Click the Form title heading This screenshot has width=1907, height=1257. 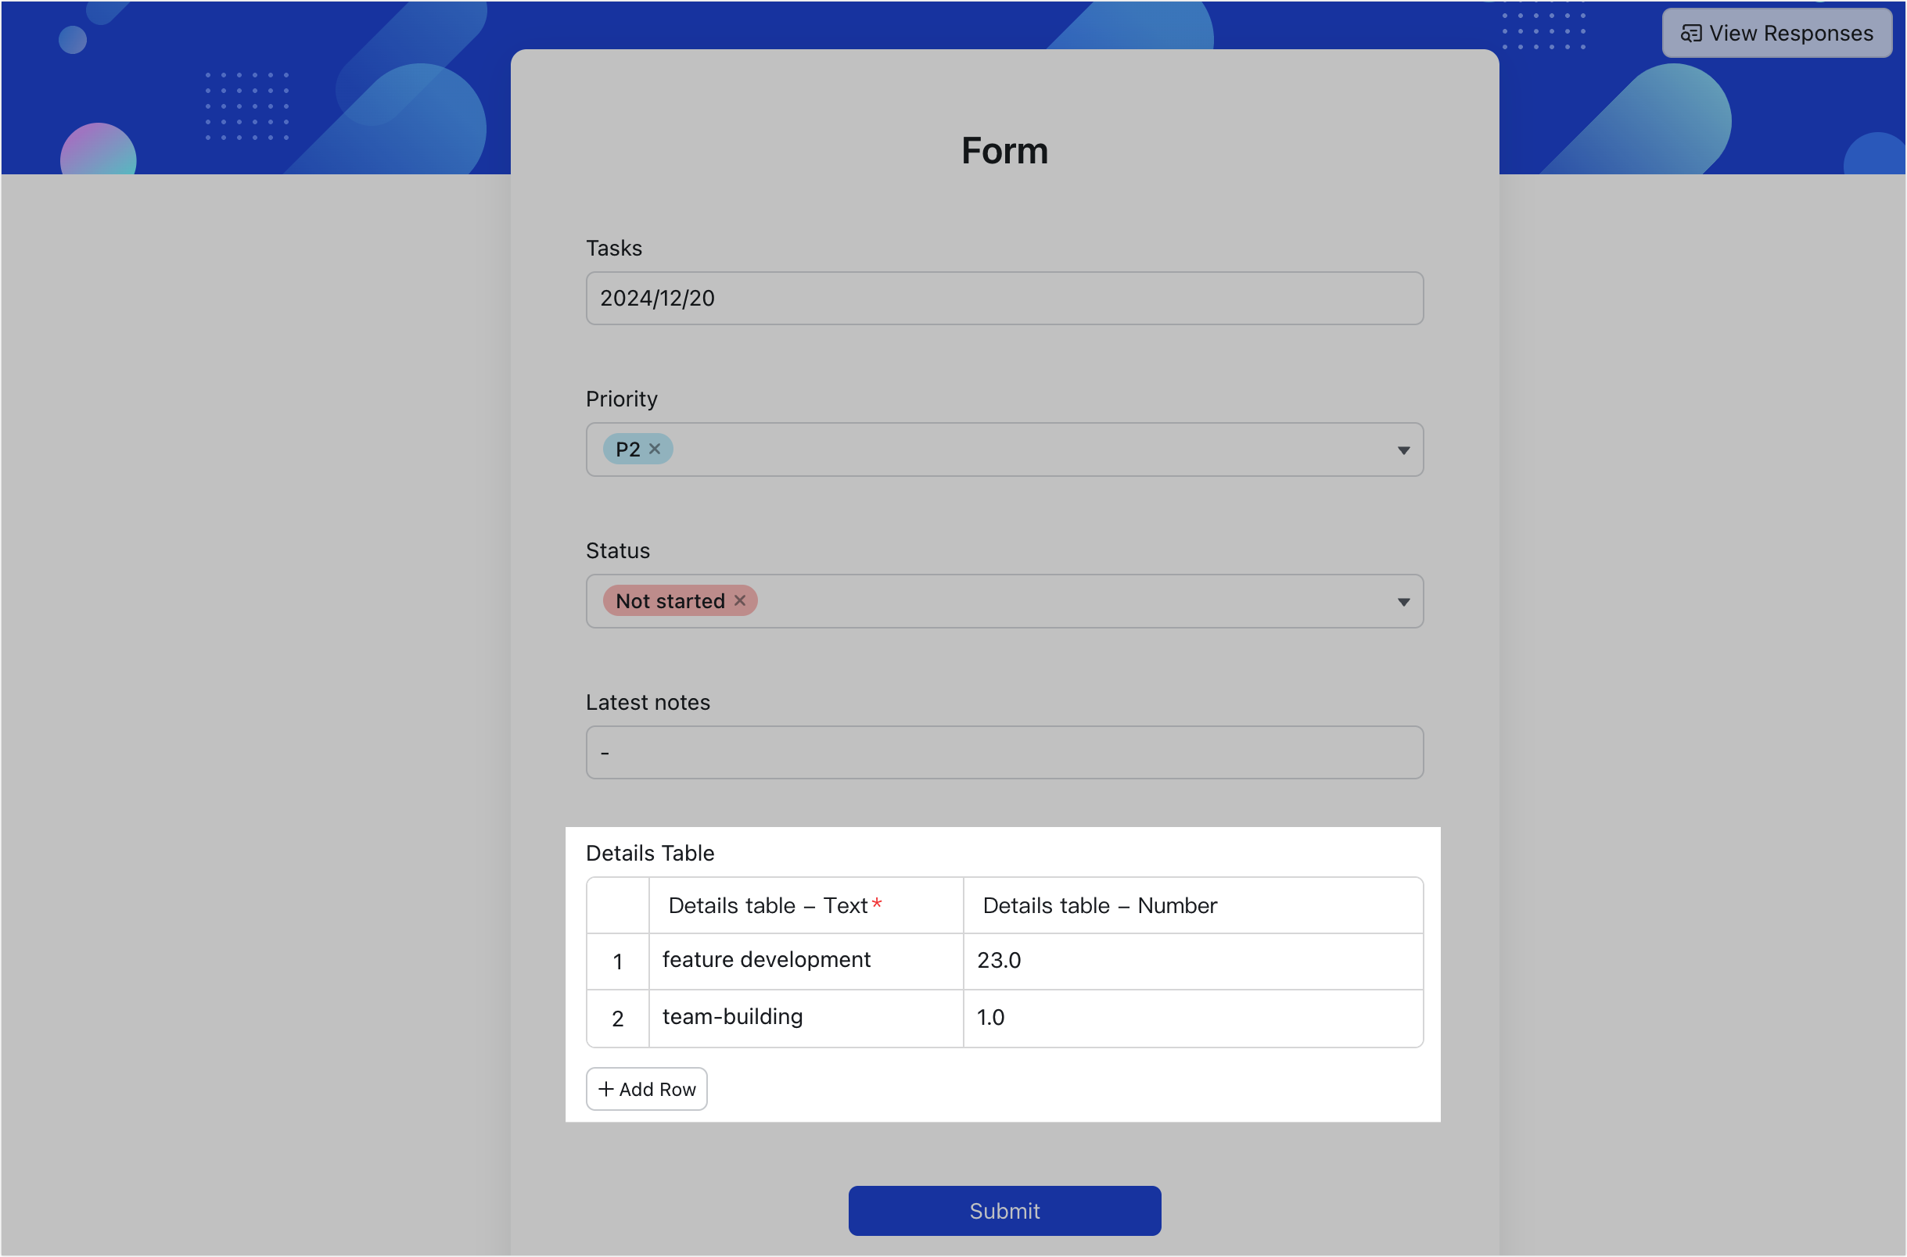1004,151
